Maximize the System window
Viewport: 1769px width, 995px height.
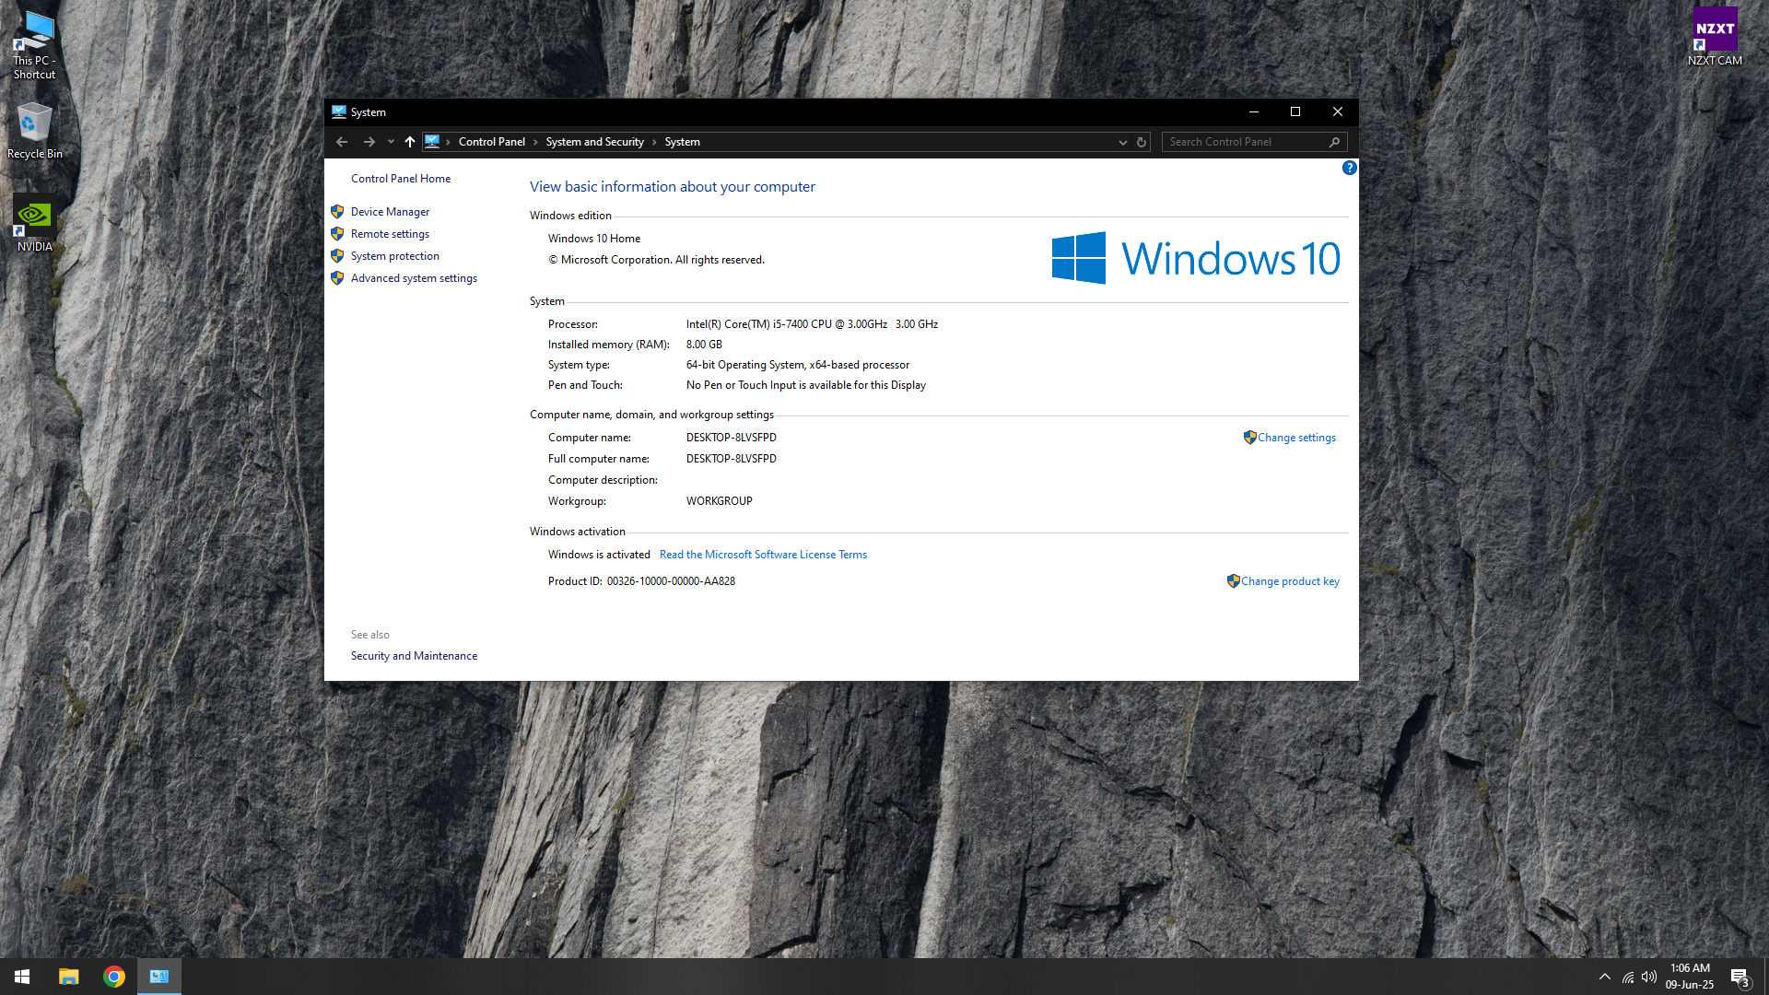click(x=1295, y=111)
